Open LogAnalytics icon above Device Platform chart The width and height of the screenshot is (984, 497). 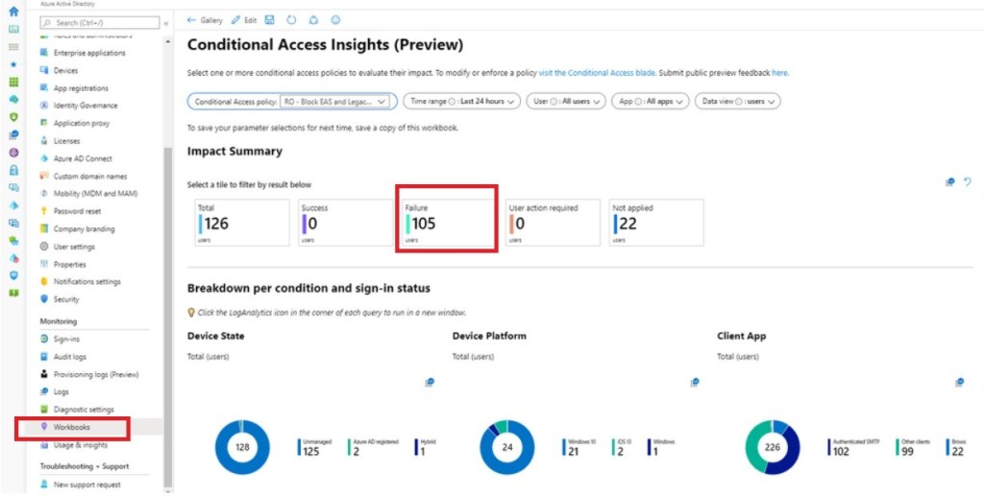coord(694,382)
